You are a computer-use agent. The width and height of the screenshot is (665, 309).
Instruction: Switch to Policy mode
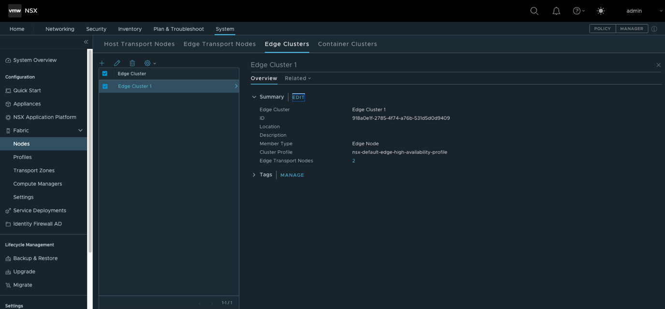[602, 29]
